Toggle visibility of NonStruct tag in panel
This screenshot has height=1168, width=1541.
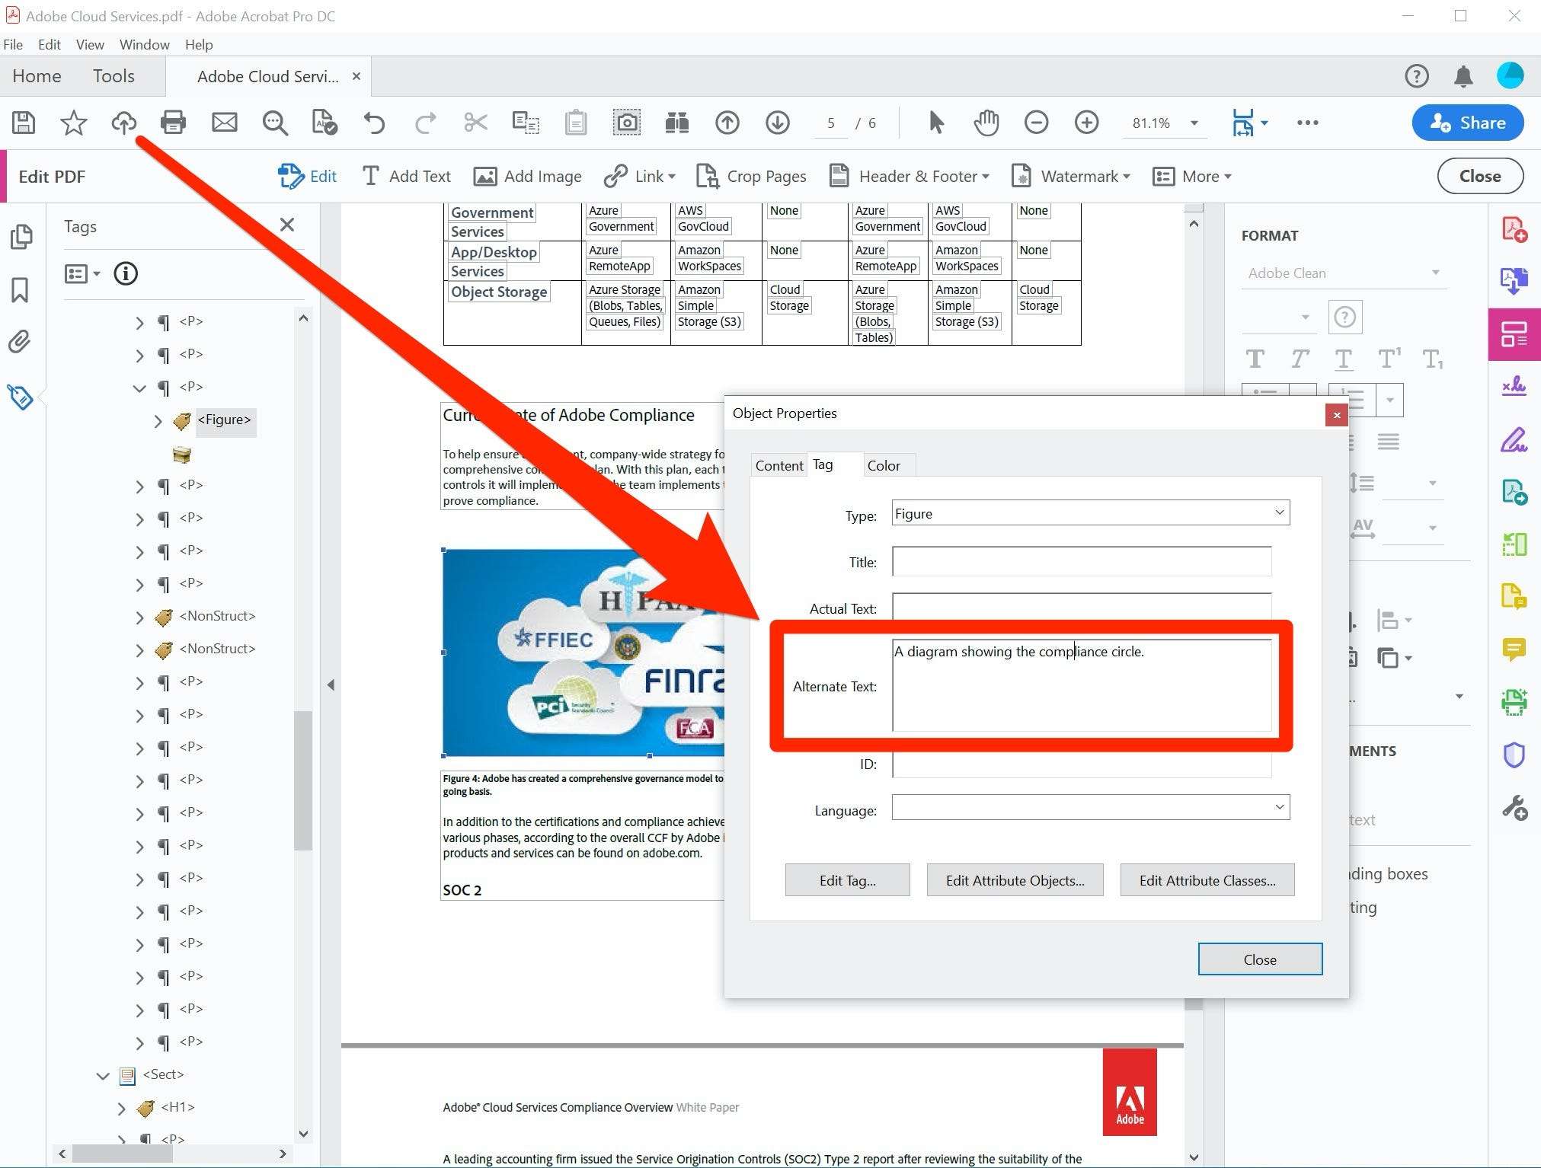[x=139, y=614]
